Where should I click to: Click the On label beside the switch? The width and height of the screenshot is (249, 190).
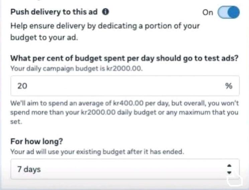click(208, 12)
